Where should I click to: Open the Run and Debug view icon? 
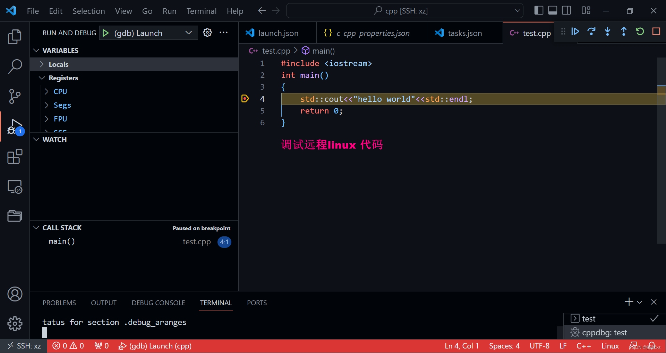pos(15,127)
